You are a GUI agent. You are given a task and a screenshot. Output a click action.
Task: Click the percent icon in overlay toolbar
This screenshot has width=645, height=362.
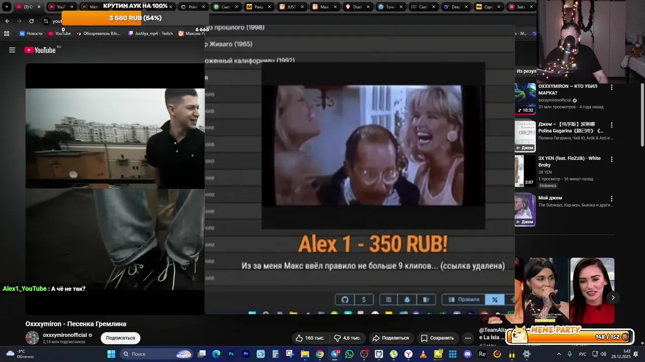tap(494, 300)
